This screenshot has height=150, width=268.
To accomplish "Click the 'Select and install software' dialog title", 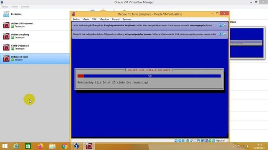I will click(149, 70).
